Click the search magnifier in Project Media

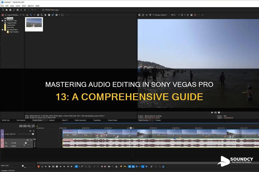62,15
